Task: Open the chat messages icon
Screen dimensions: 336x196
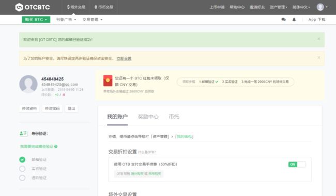Action: 283,20
